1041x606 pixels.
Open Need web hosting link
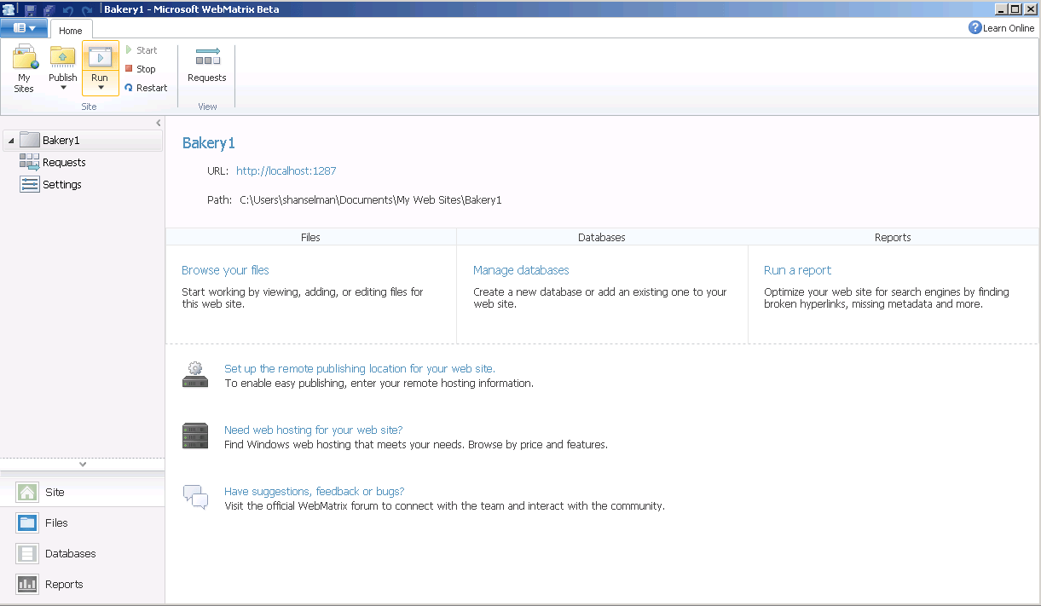[x=313, y=430]
